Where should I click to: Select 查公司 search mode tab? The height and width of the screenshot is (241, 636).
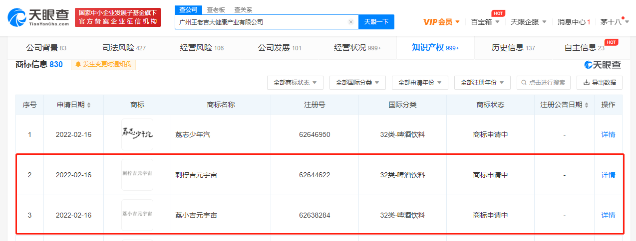(188, 10)
